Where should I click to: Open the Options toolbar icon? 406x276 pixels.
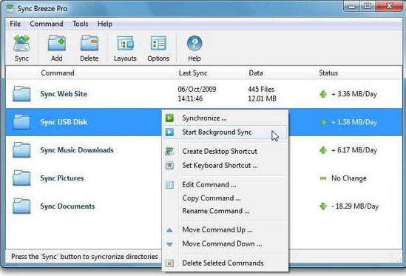coord(158,43)
